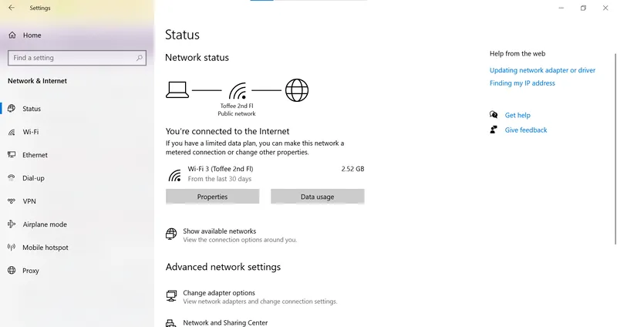Viewport: 617px width, 327px height.
Task: Go to the Proxy settings page
Action: 31,271
